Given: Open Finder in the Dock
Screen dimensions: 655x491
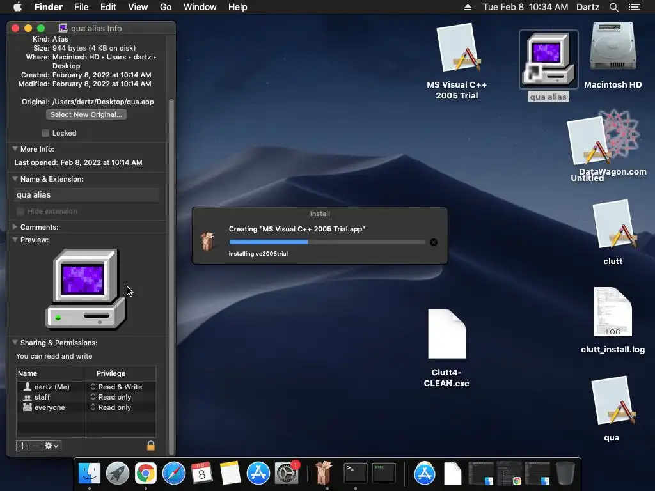Looking at the screenshot, I should coord(90,473).
